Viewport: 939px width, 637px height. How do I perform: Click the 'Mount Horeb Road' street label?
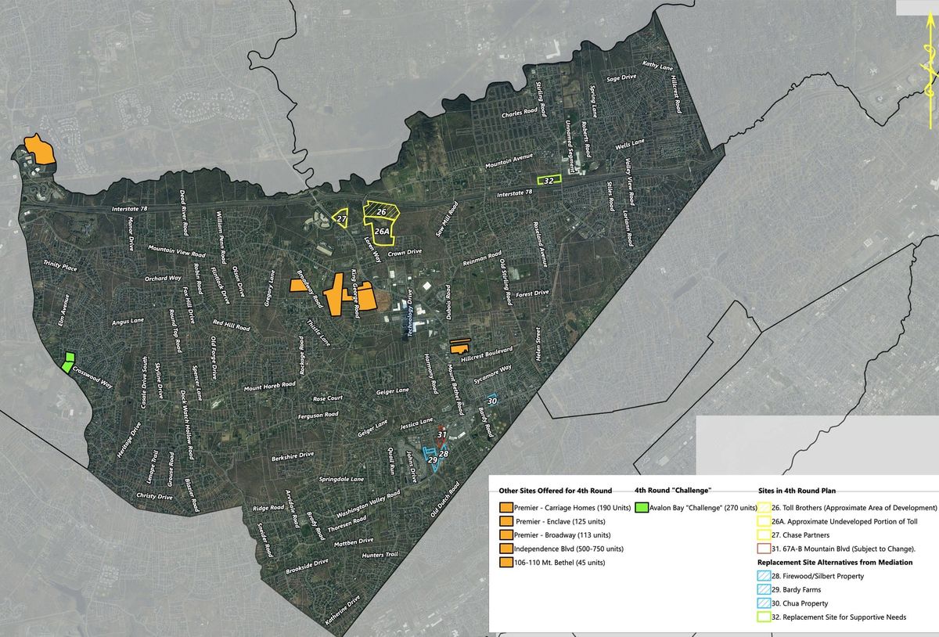tap(269, 386)
